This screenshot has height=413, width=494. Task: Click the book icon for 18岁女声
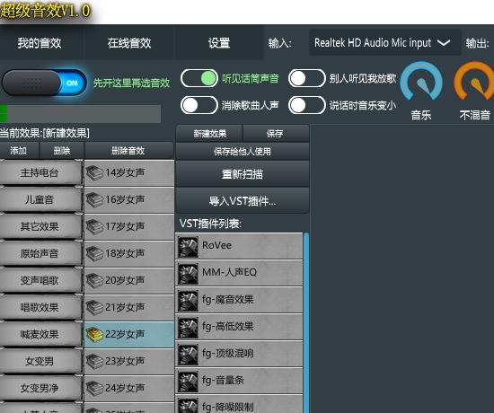tap(94, 253)
